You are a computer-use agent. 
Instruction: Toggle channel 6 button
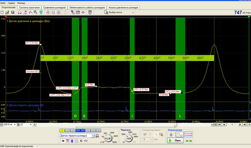(93, 130)
